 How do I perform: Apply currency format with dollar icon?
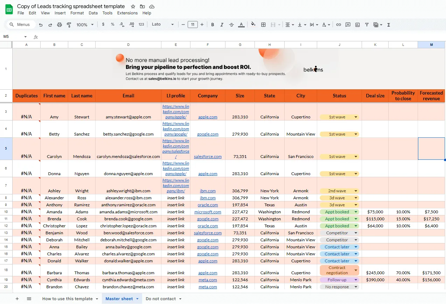click(x=103, y=25)
